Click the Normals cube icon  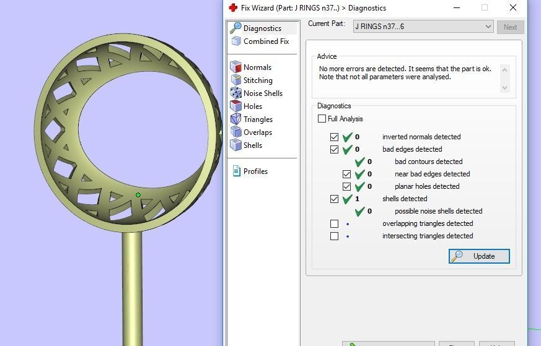point(235,67)
